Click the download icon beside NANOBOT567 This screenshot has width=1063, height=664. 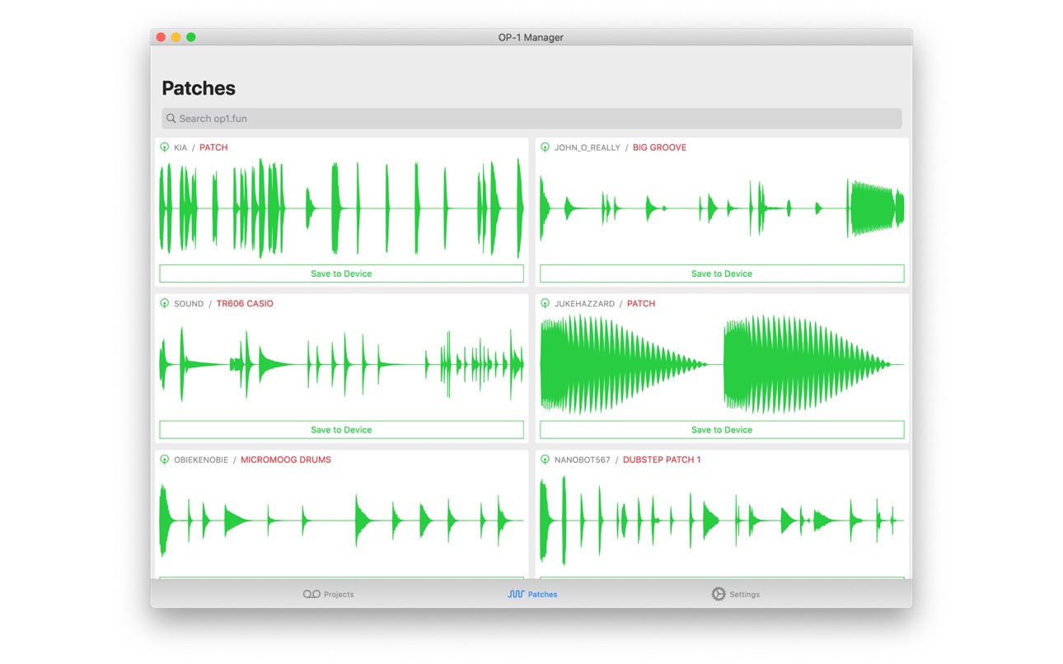[545, 460]
